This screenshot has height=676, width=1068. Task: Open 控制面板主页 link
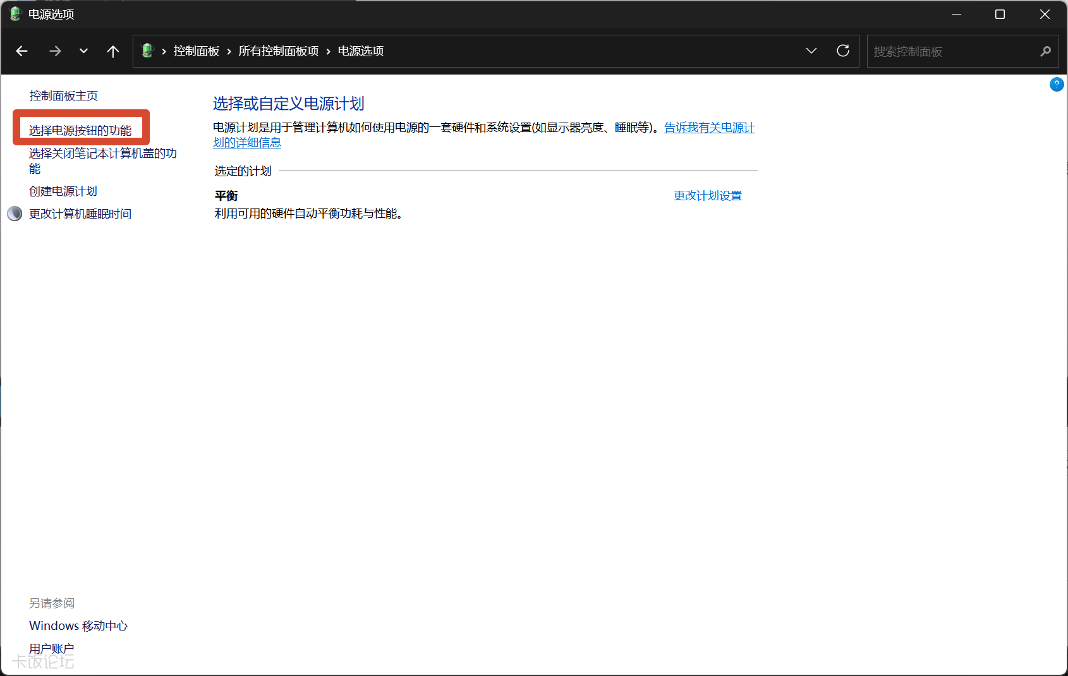point(64,95)
